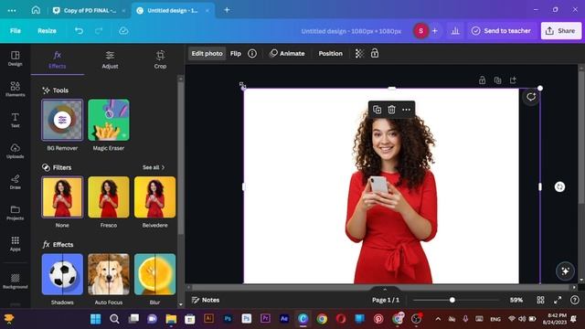Click Send to teacher
Screen dimensions: 585x329
click(501, 31)
